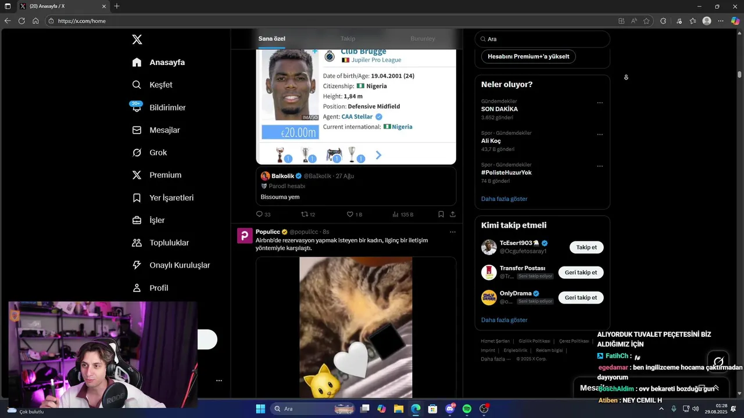Open TcEser1903 profile avatar
The height and width of the screenshot is (418, 744).
(489, 247)
